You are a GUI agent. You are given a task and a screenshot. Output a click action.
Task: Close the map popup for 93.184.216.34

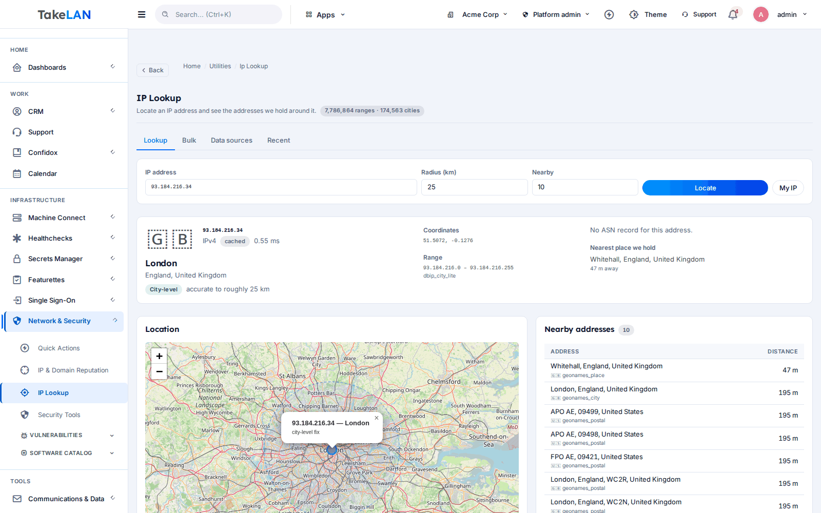tap(377, 418)
